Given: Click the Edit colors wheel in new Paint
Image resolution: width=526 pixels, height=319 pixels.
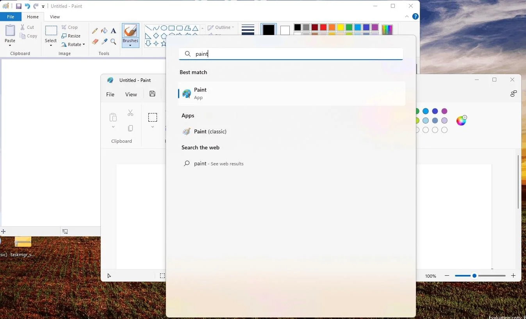Looking at the screenshot, I should (461, 121).
